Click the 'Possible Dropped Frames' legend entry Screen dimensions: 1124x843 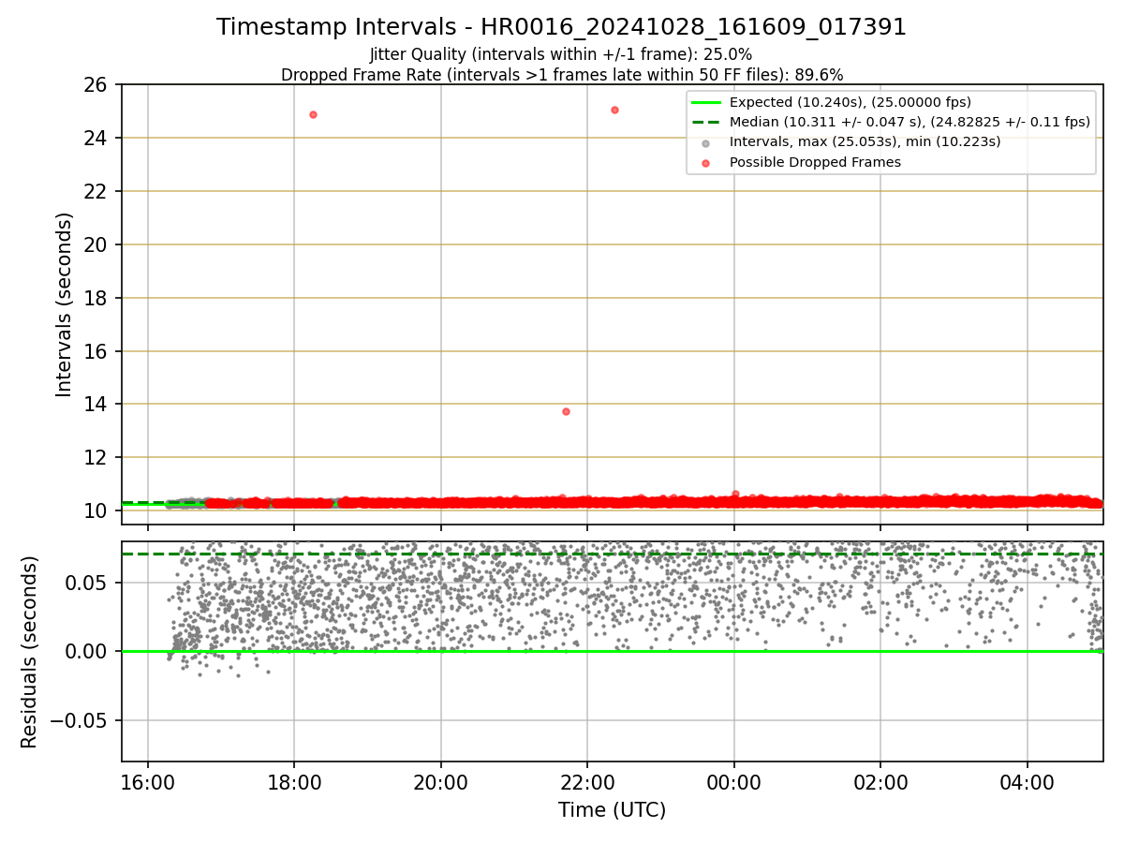coord(815,162)
